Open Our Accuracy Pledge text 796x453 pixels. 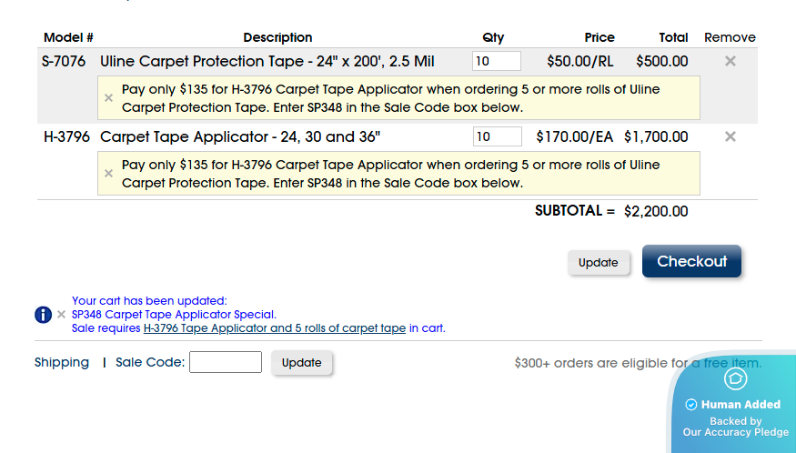pos(735,433)
